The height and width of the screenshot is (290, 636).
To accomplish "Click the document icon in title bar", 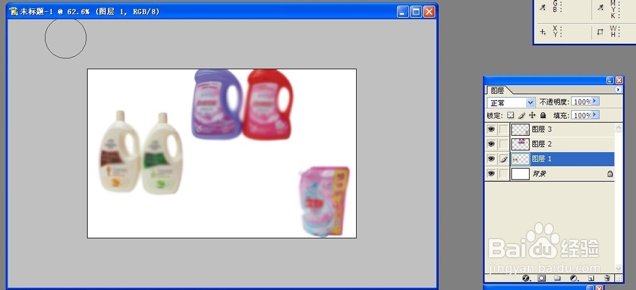I will 14,11.
